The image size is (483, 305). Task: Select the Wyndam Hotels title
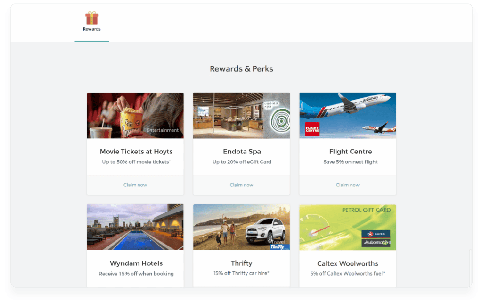click(136, 263)
